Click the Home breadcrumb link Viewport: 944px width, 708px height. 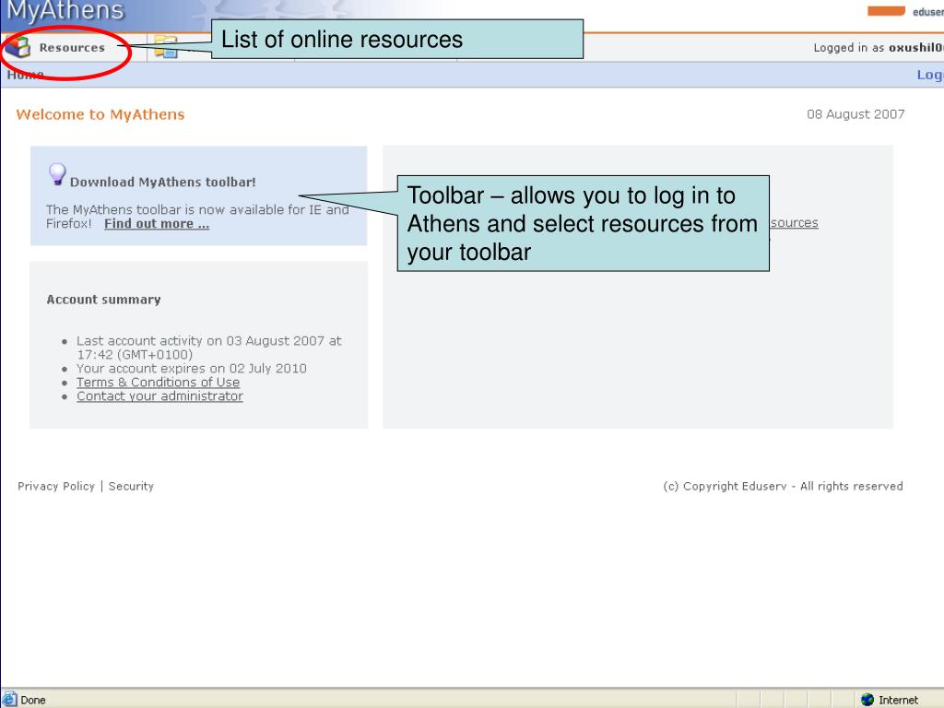pyautogui.click(x=25, y=75)
